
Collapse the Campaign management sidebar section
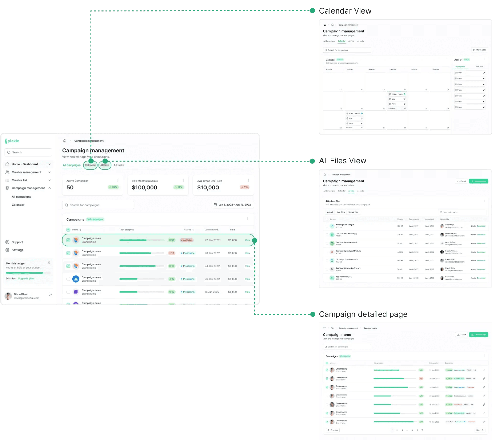(x=50, y=188)
